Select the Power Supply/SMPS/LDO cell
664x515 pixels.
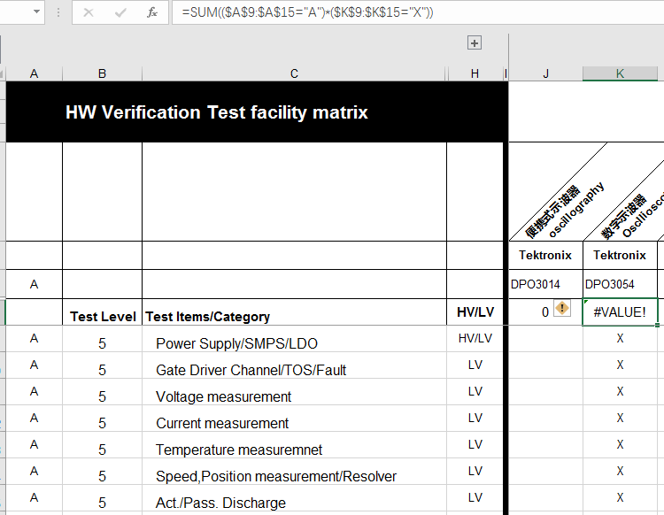tap(294, 339)
